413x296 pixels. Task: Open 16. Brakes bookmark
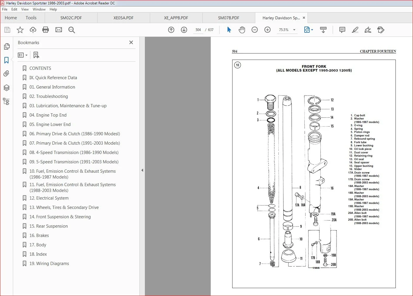click(x=39, y=236)
